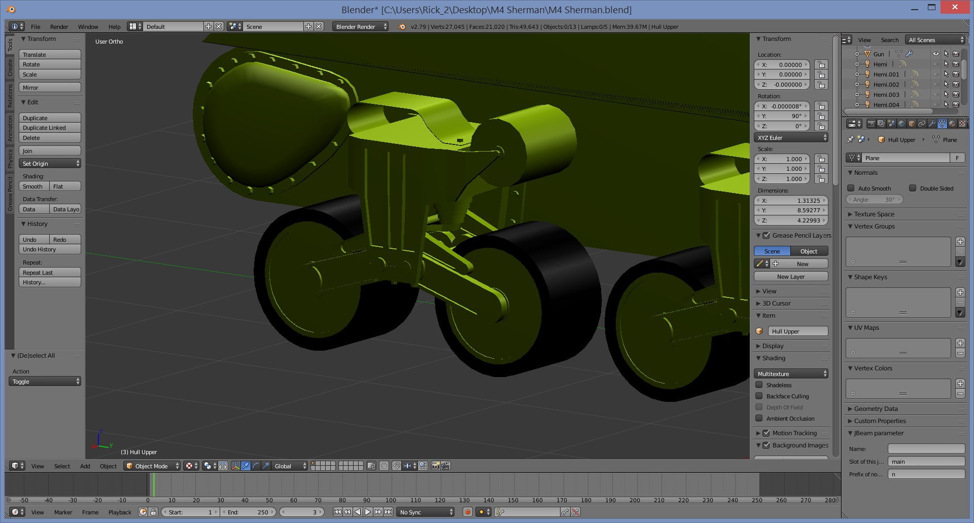Screen dimensions: 974x523
Task: Uncheck the Motion Tracking panel checkbox
Action: coord(767,433)
